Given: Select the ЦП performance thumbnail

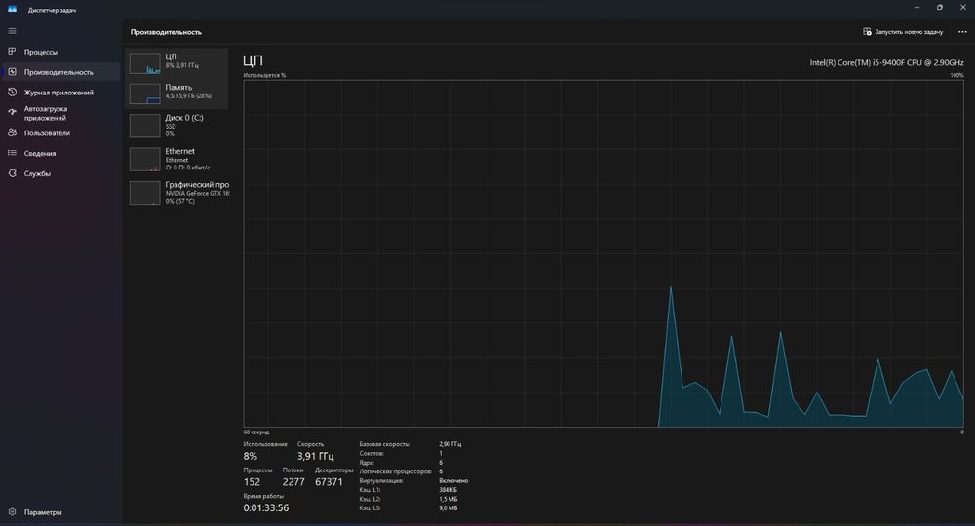Looking at the screenshot, I should coord(176,63).
